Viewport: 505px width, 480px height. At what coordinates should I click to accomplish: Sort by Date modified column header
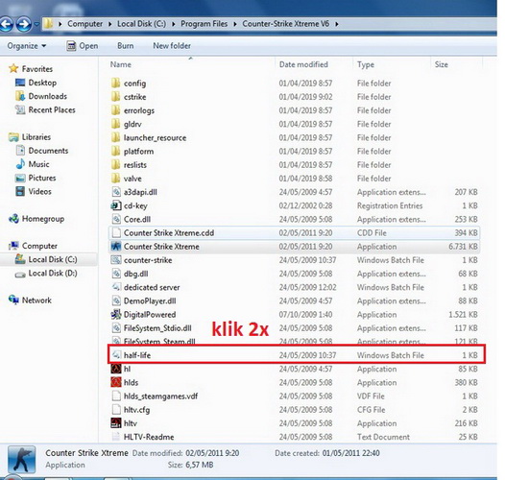tap(303, 64)
